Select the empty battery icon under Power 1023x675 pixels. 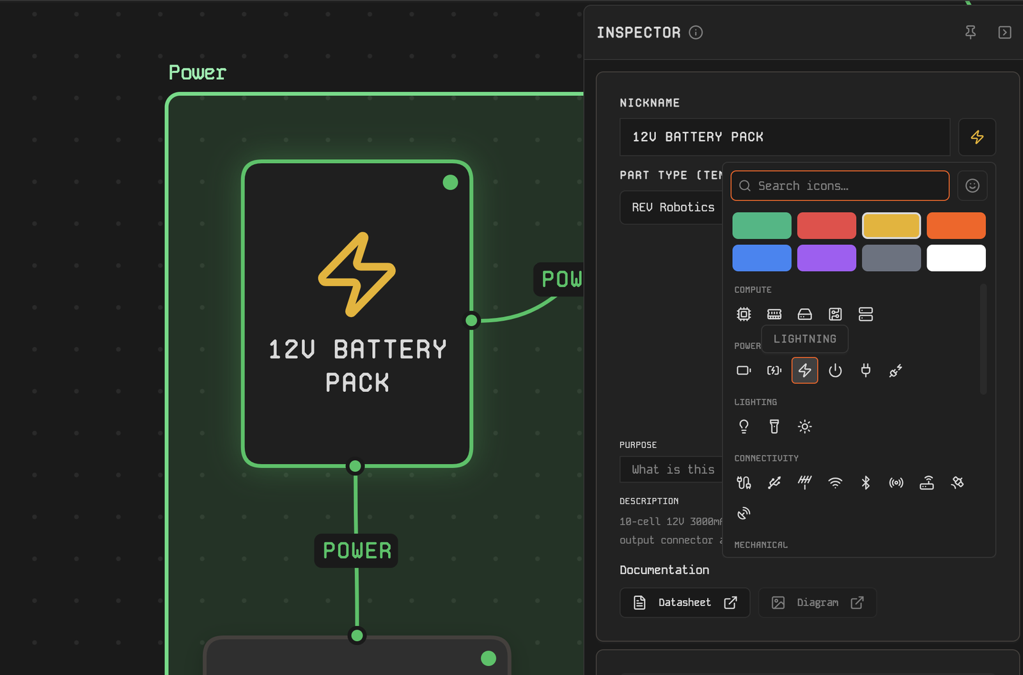click(744, 370)
